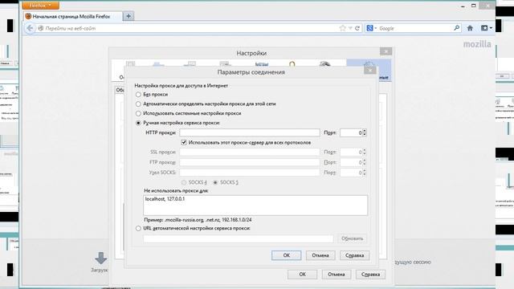Screen dimensions: 514x289
Task: Select system proxy settings radio option
Action: [138, 113]
